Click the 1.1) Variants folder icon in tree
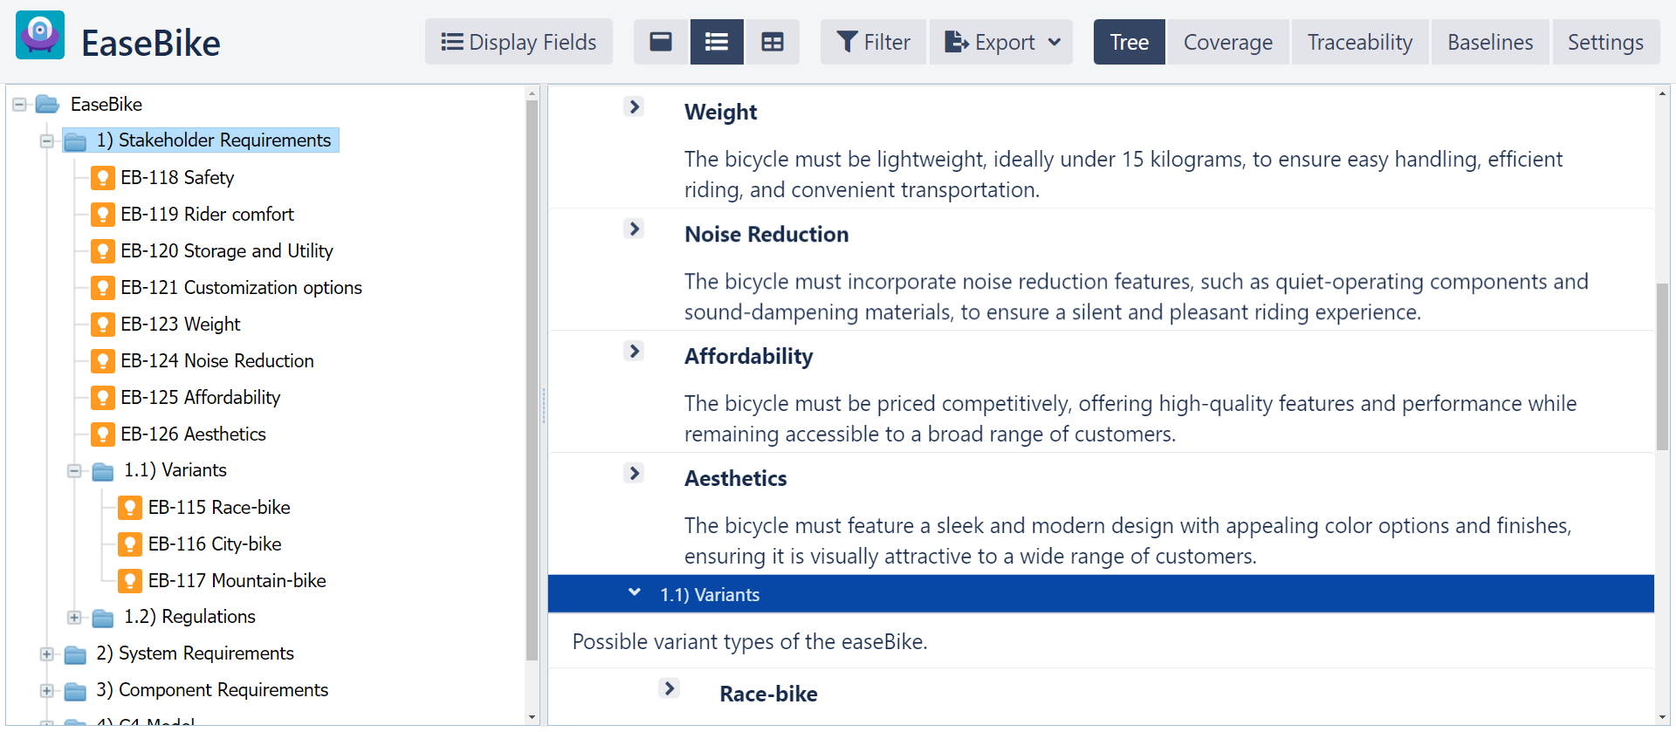Screen dimensions: 1676x732 (x=103, y=472)
